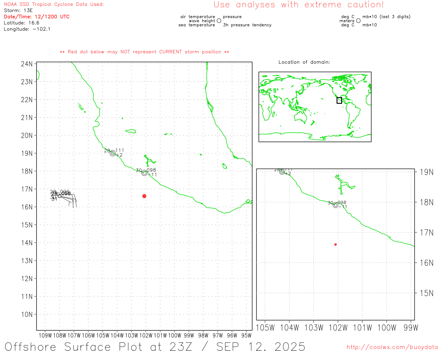Viewport: 438px width, 351px height.
Task: Click the '17N' label on inset map axis
Action: point(426,233)
